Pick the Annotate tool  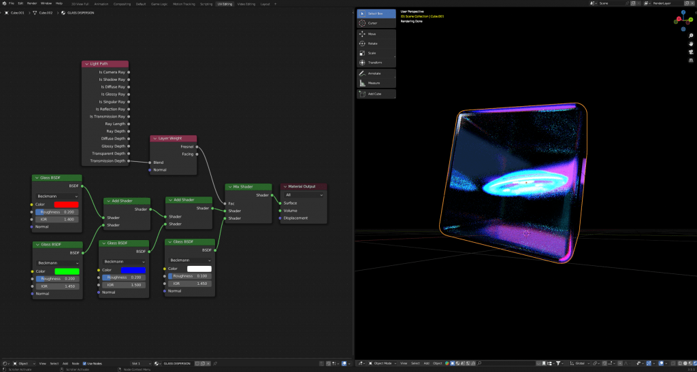pyautogui.click(x=376, y=73)
